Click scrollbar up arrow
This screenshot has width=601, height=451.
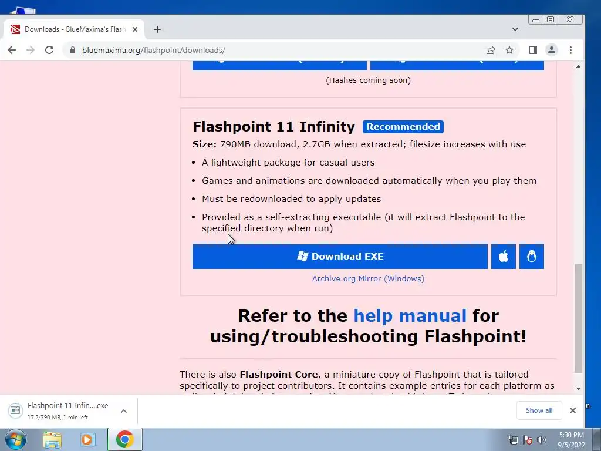(578, 67)
